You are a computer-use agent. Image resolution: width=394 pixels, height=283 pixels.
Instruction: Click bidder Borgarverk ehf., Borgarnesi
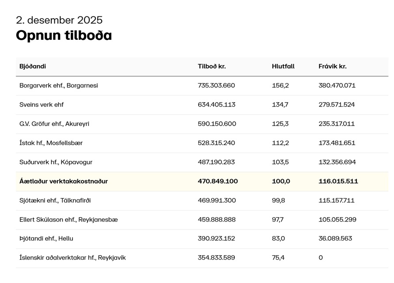pyautogui.click(x=59, y=85)
